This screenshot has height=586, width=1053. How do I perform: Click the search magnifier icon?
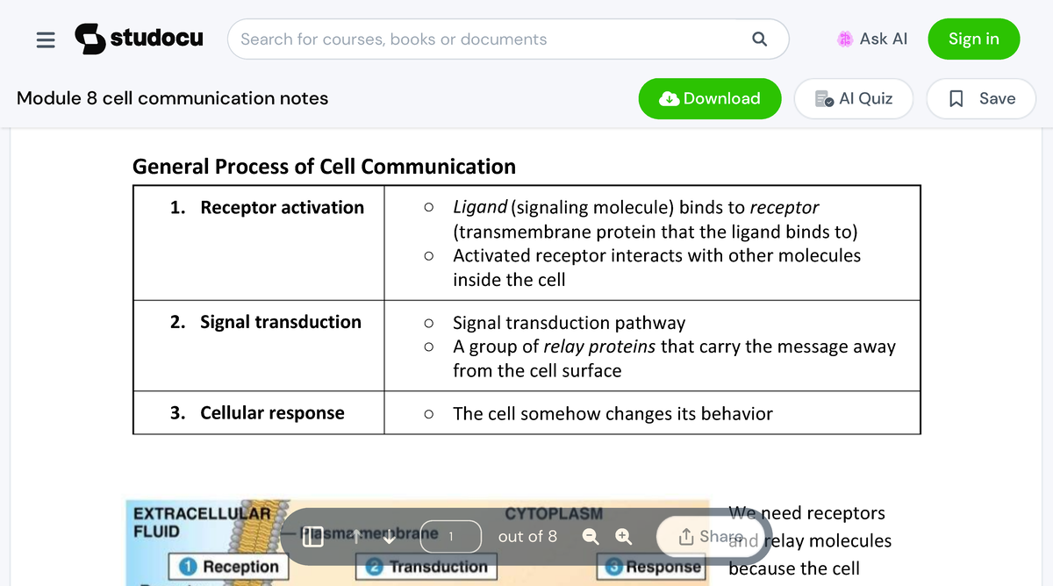760,39
